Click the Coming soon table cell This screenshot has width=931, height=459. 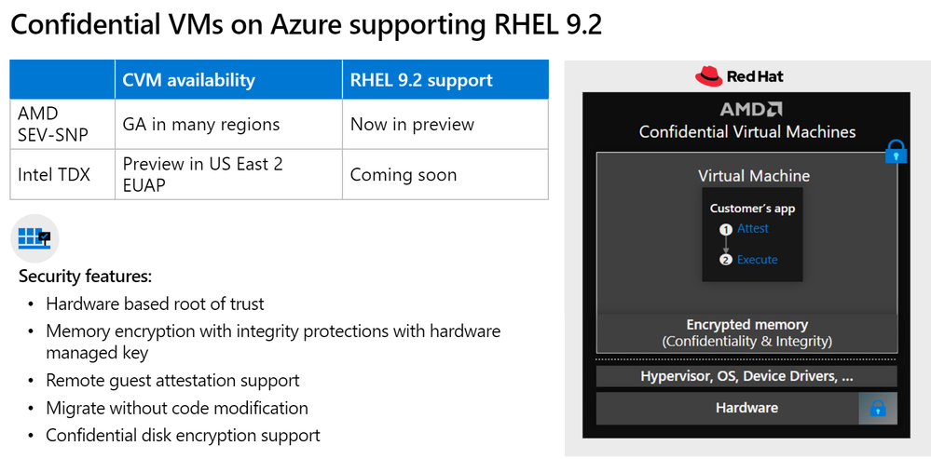404,174
